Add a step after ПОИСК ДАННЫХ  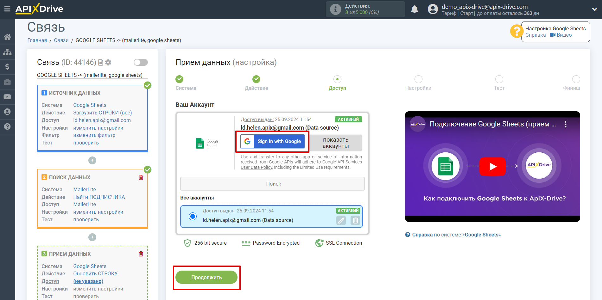[x=92, y=237]
